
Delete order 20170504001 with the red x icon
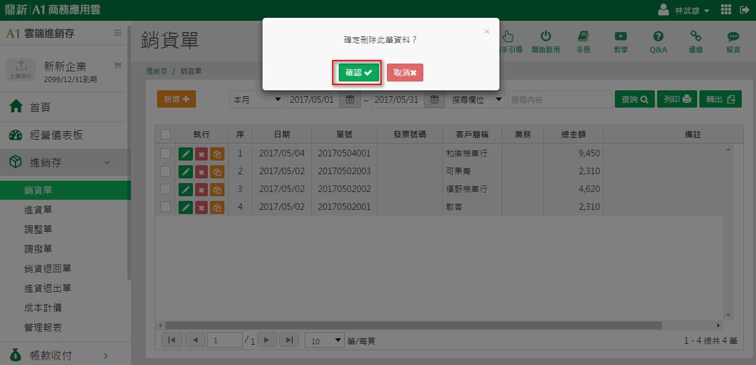202,154
